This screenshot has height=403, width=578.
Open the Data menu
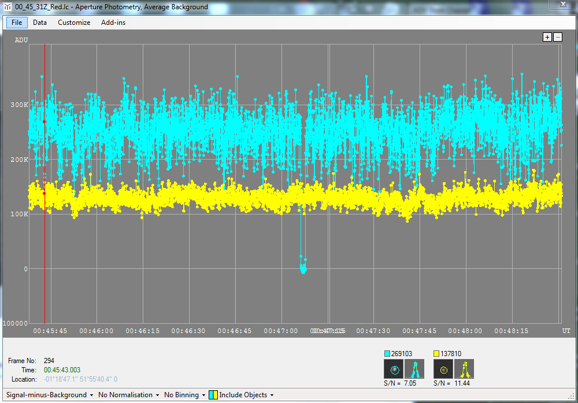(x=40, y=23)
